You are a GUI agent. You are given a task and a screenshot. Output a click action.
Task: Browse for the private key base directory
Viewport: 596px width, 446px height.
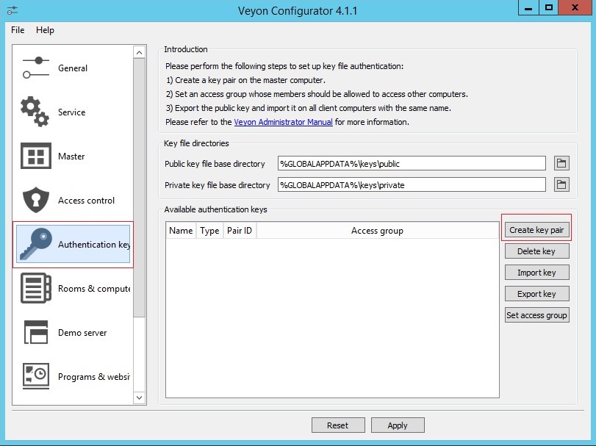pos(561,184)
